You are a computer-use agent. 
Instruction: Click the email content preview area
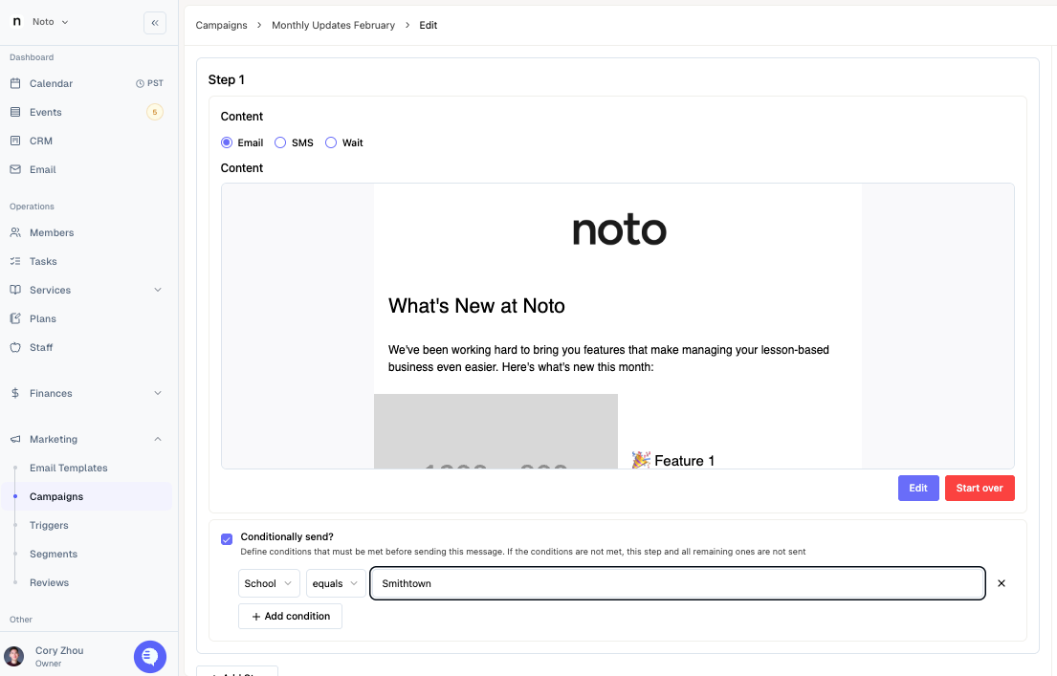coord(618,326)
